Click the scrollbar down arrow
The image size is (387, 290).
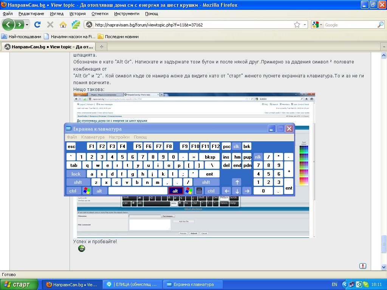click(x=384, y=267)
